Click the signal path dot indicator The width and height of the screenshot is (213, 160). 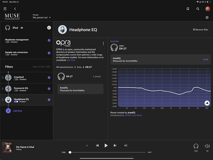(87, 146)
